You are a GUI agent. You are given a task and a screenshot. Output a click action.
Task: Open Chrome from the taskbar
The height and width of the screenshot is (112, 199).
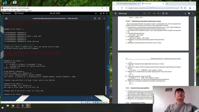[13, 106]
